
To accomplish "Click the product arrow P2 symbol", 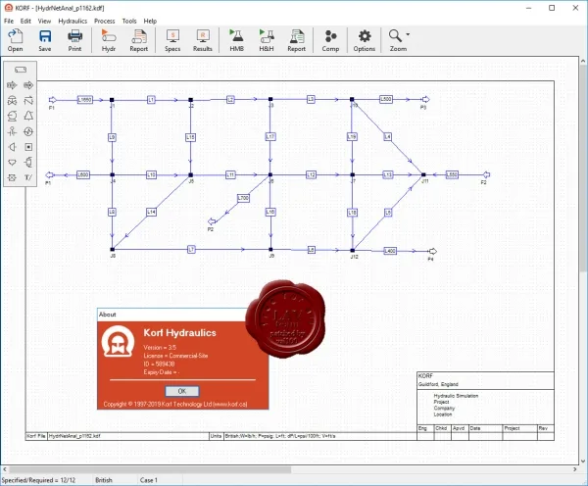I will point(212,221).
